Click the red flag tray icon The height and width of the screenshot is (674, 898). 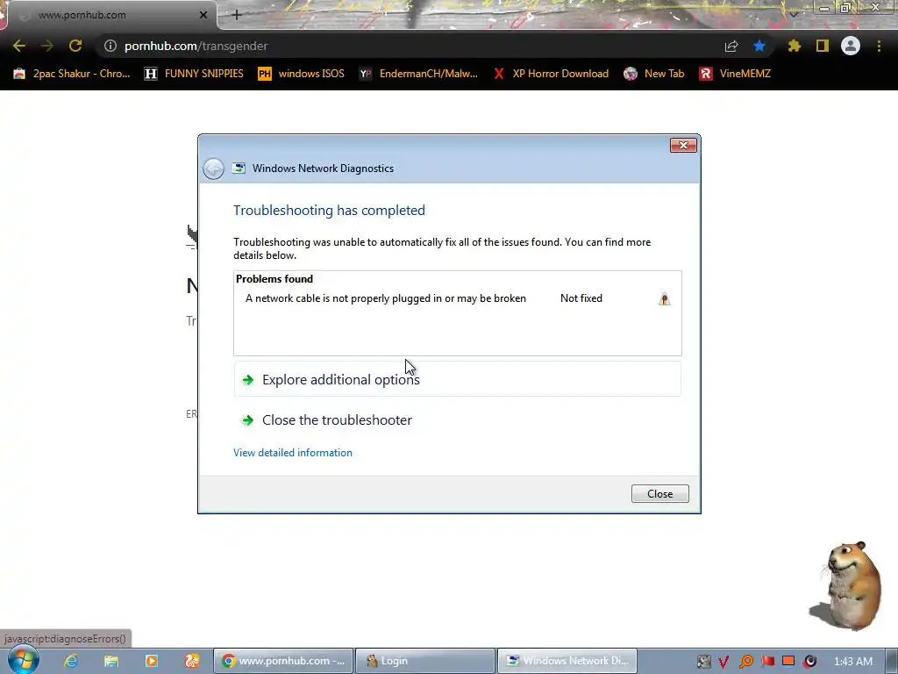pos(767,662)
